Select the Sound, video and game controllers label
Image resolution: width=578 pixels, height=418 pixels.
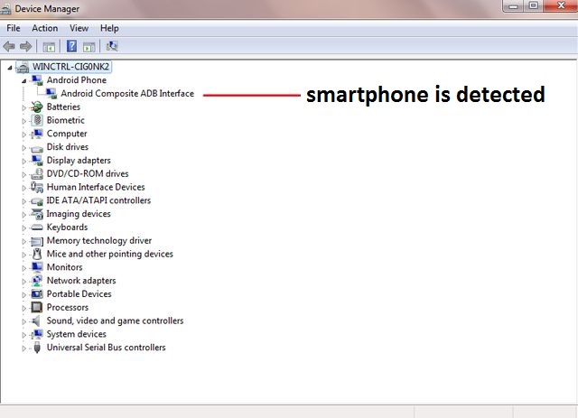pyautogui.click(x=115, y=320)
